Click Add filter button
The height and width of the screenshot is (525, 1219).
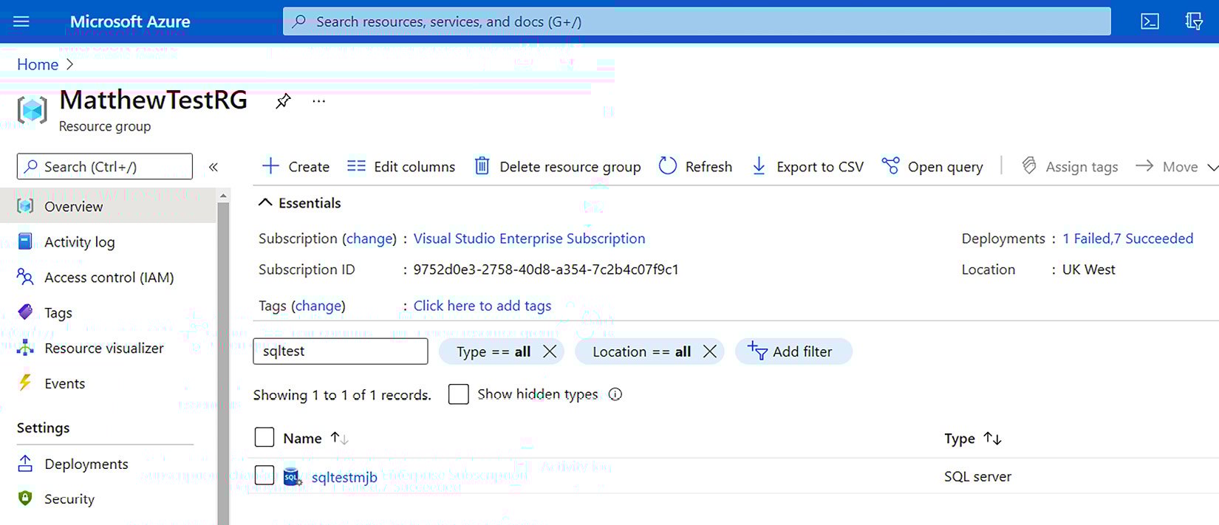793,351
